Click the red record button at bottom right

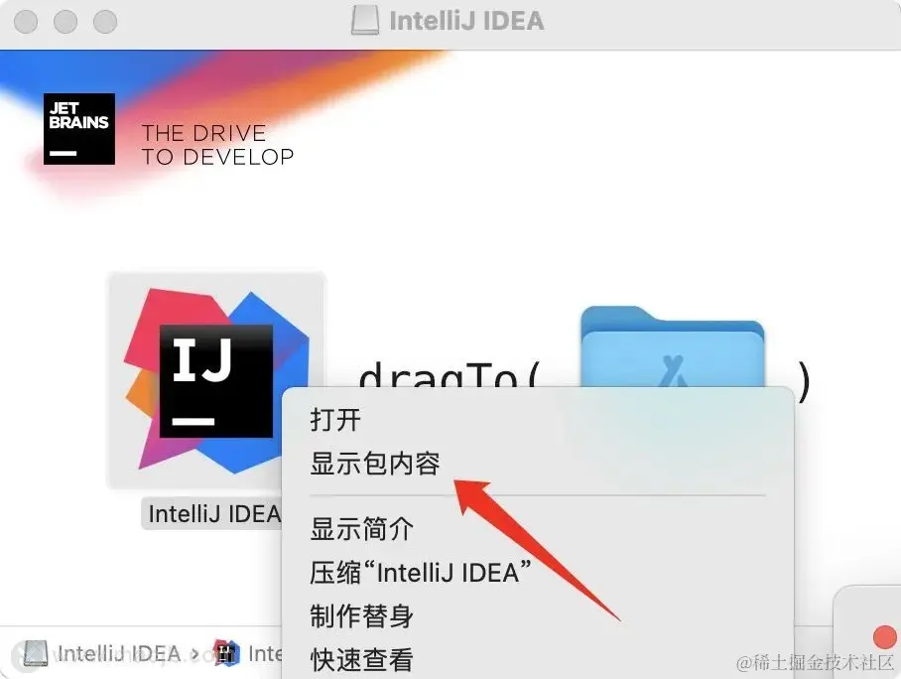pyautogui.click(x=885, y=637)
